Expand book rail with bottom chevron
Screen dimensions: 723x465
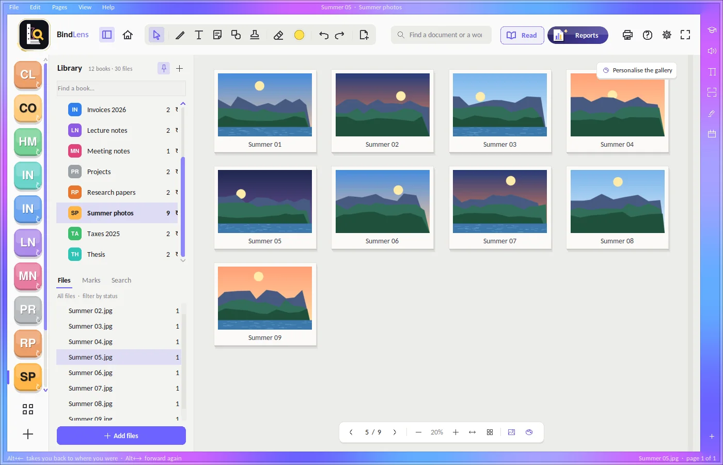tap(45, 390)
